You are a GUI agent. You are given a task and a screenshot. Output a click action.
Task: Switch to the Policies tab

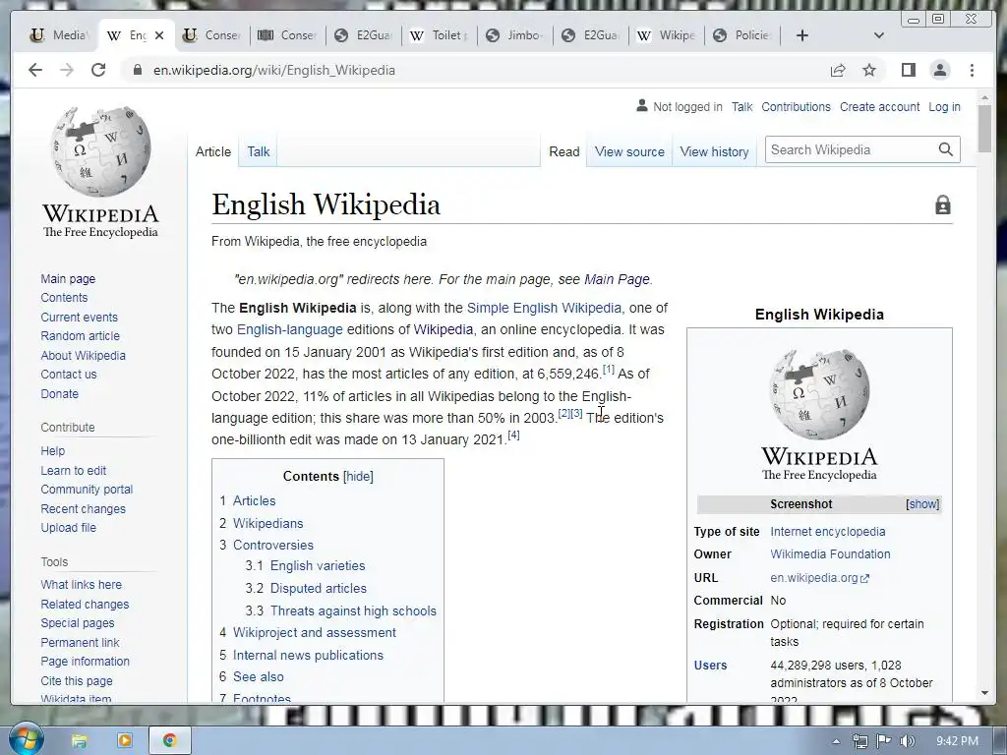(742, 35)
